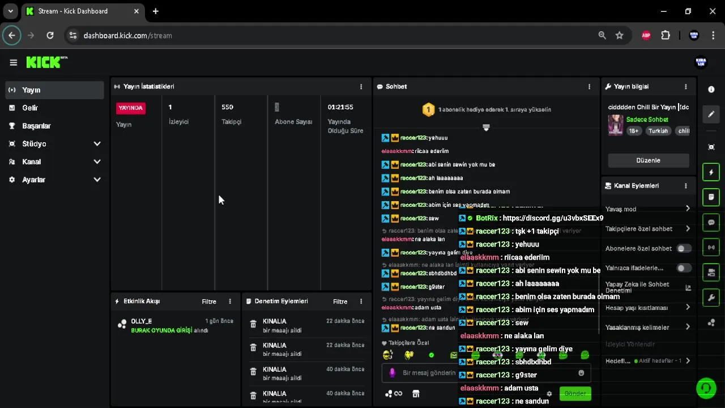
Task: Open Hesap yaşı kısıtlaması settings
Action: [x=648, y=308]
